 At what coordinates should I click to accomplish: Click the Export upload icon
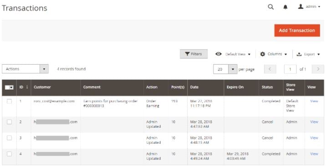pyautogui.click(x=299, y=54)
